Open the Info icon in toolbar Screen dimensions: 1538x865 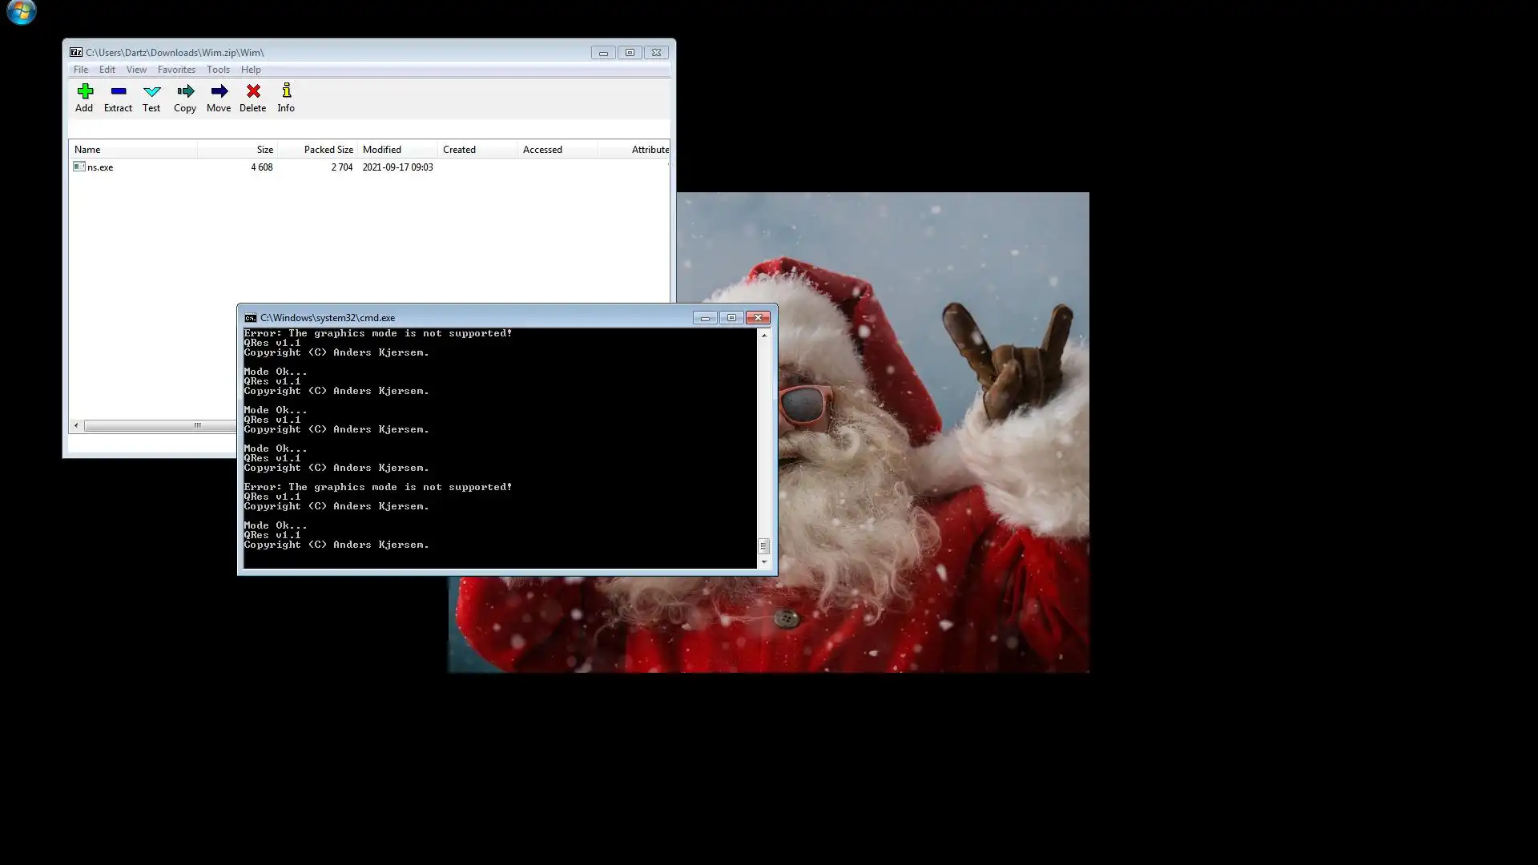tap(286, 91)
